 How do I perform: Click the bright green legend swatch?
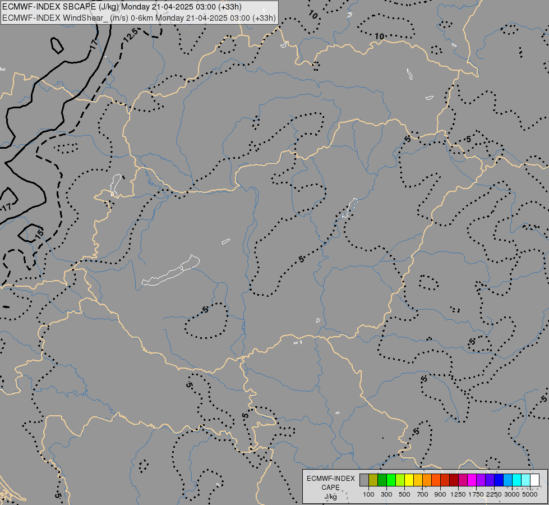tap(391, 480)
